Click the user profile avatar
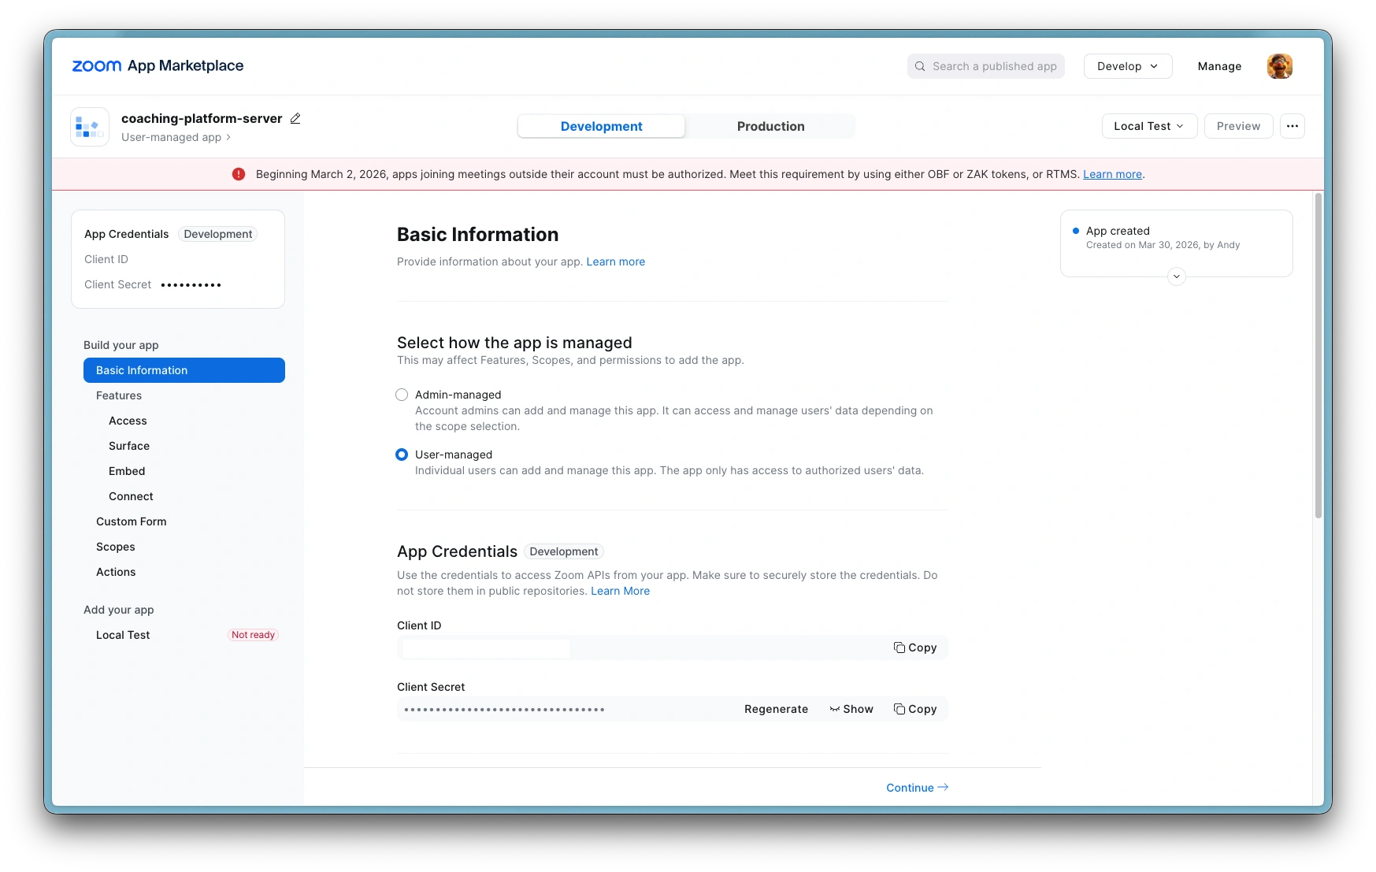This screenshot has width=1376, height=872. click(1279, 66)
